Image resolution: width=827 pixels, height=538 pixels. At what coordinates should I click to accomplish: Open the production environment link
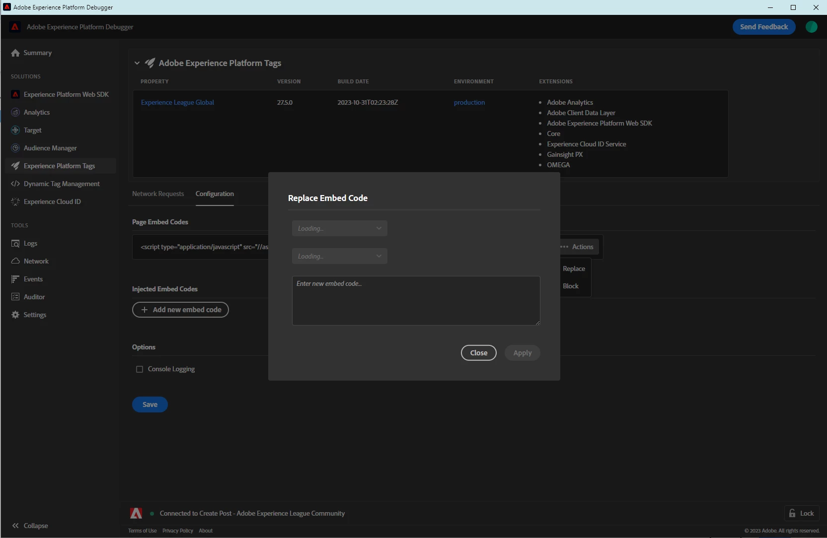point(469,102)
